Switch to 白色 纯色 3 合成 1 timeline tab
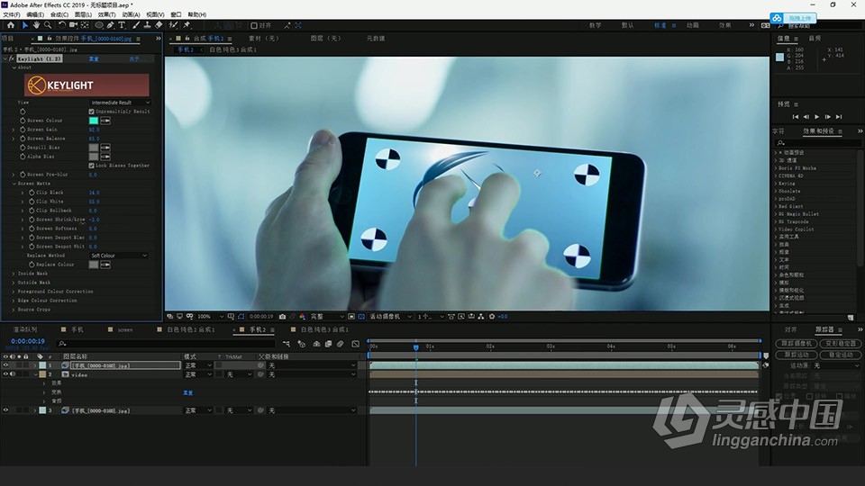 tap(323, 329)
